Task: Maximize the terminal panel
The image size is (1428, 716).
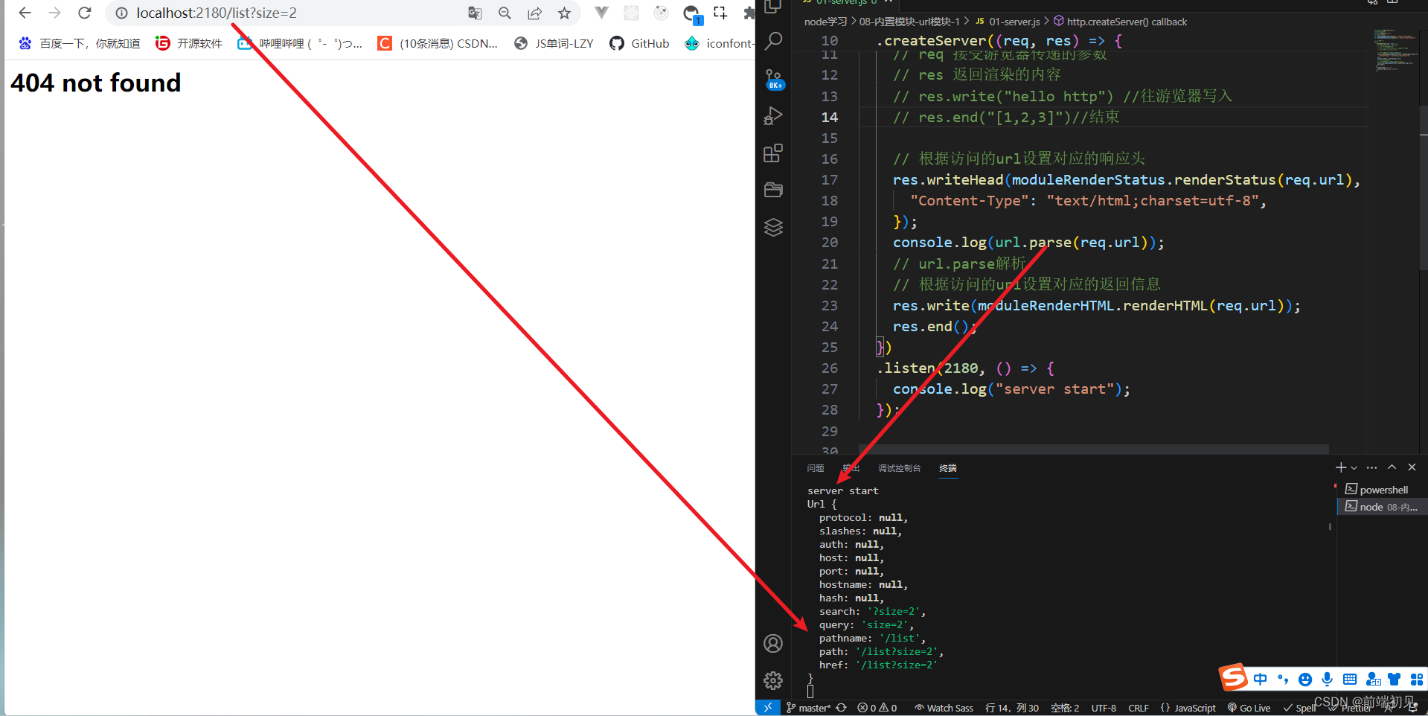Action: [1392, 467]
